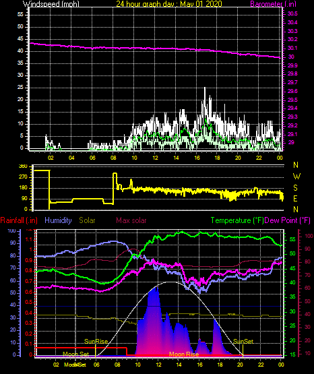Click the 270 degree axis tick
Screen dimensions: 314x374
[24, 177]
